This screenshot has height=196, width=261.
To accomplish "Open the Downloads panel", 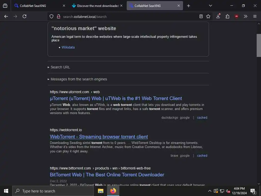I will point(218,16).
